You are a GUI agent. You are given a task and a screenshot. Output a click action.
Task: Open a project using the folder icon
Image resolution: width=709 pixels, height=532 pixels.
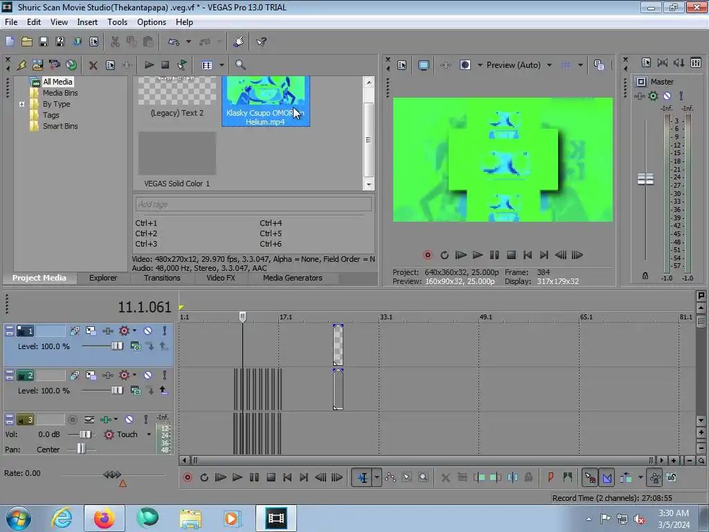coord(27,42)
